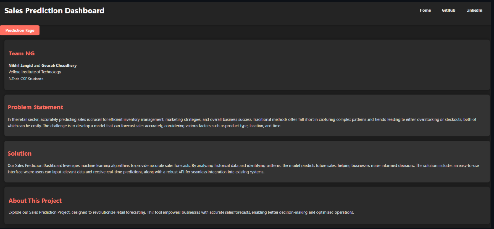The image size is (494, 229).
Task: Select the Solution heading
Action: coord(19,153)
